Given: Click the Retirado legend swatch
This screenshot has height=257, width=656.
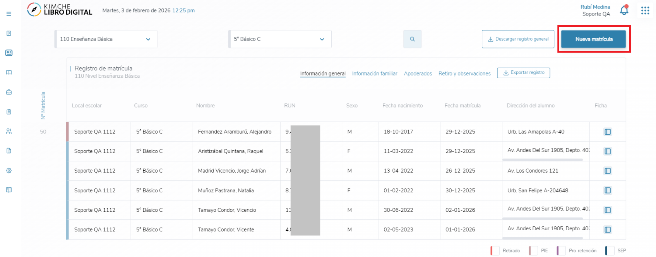Looking at the screenshot, I should click(495, 251).
